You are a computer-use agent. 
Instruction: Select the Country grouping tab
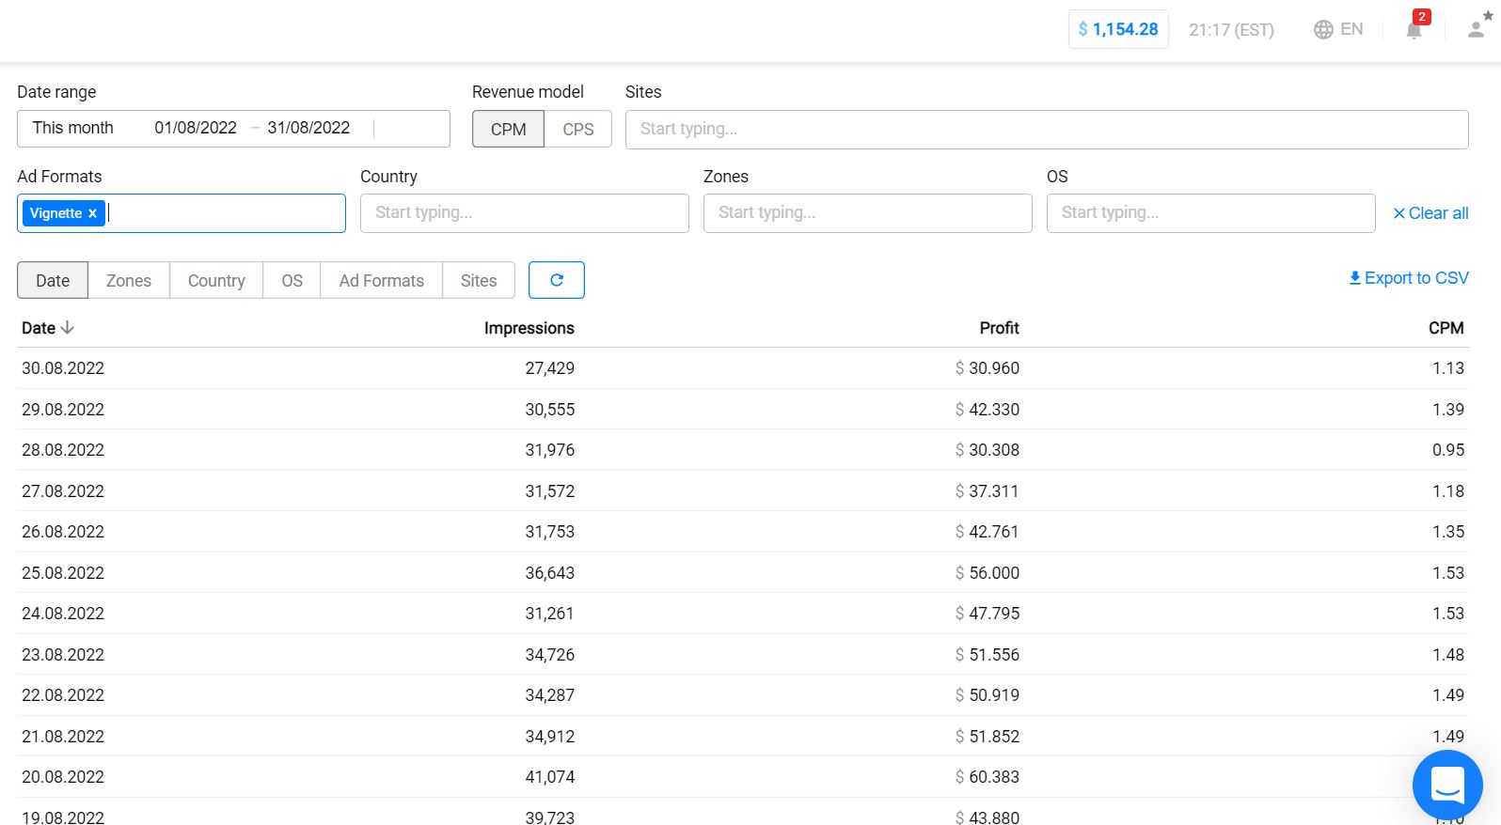[216, 281]
